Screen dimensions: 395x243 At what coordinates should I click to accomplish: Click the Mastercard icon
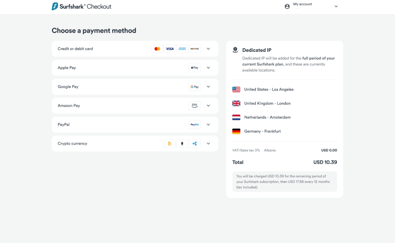(157, 49)
